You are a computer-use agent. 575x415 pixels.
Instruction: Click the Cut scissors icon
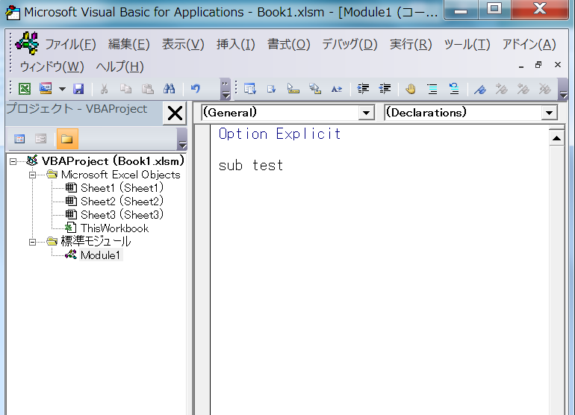(104, 89)
